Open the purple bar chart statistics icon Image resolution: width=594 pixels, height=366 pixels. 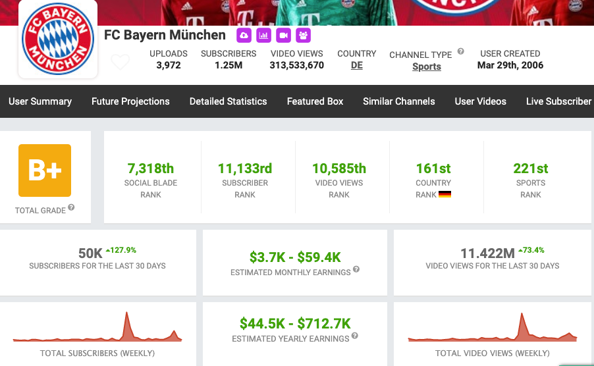click(x=263, y=36)
